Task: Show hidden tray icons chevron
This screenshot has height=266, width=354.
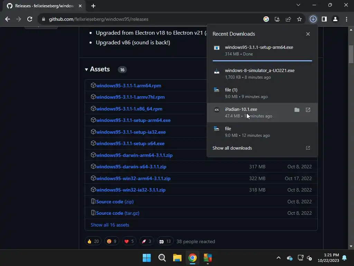Action: point(279,258)
